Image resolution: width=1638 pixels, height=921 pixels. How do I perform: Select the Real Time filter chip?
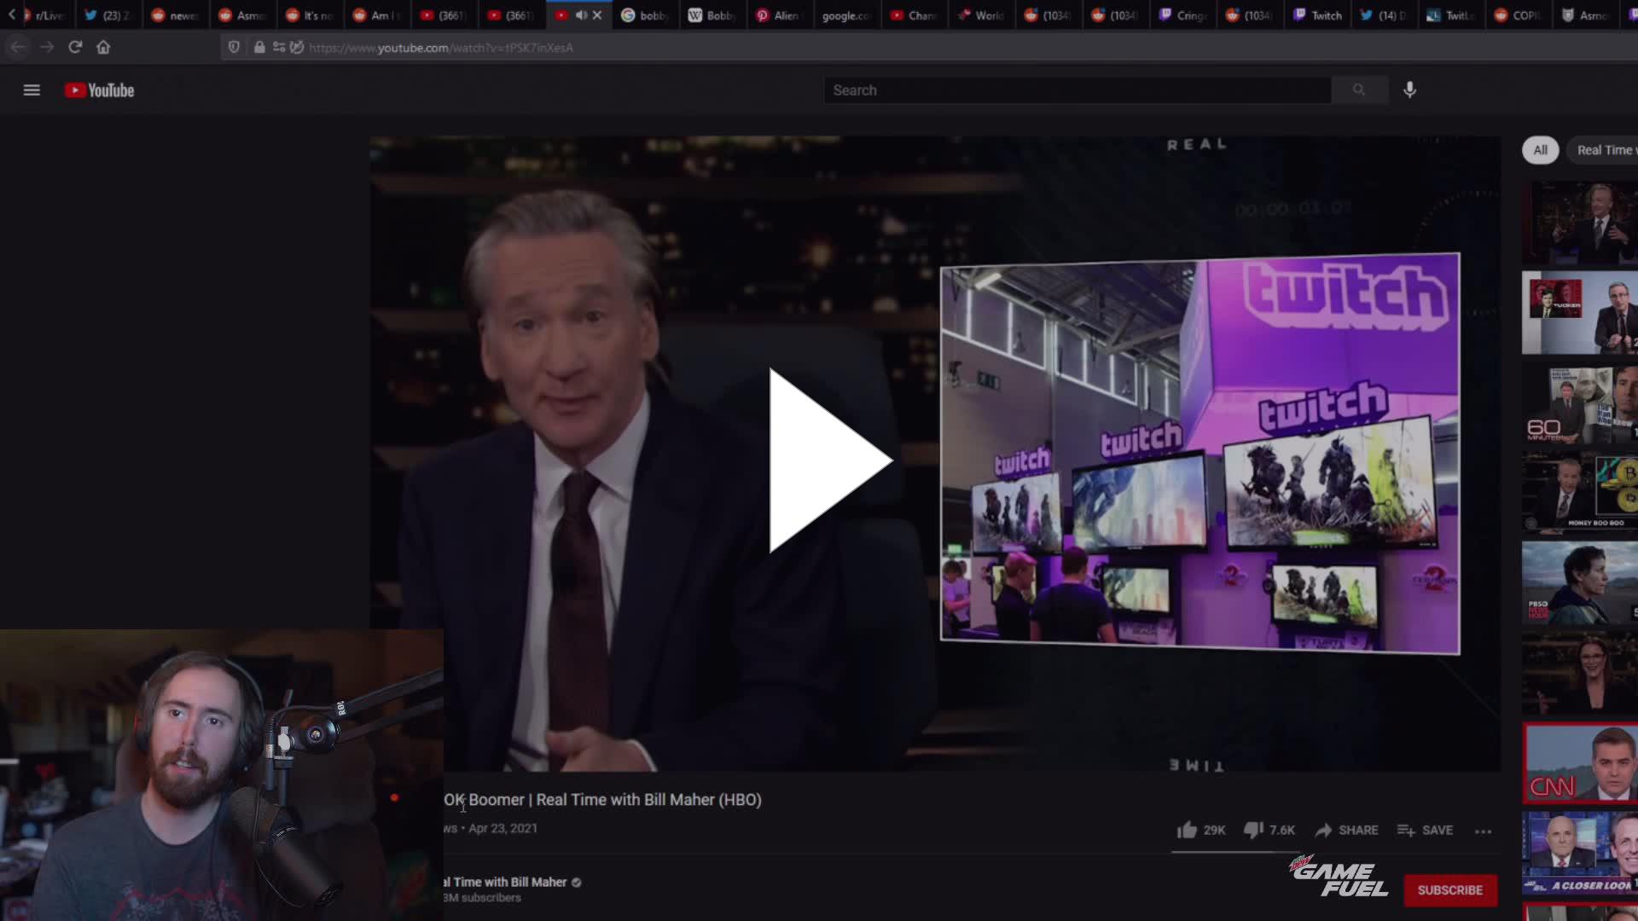(x=1603, y=150)
